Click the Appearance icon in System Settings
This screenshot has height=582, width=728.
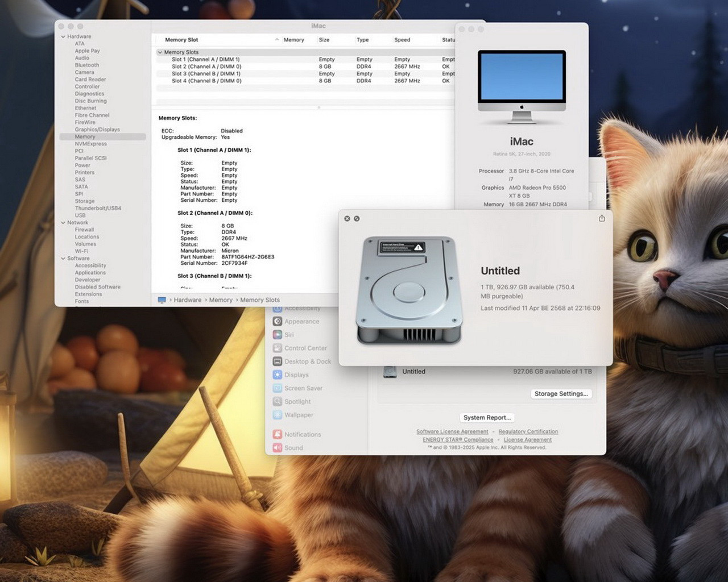278,321
